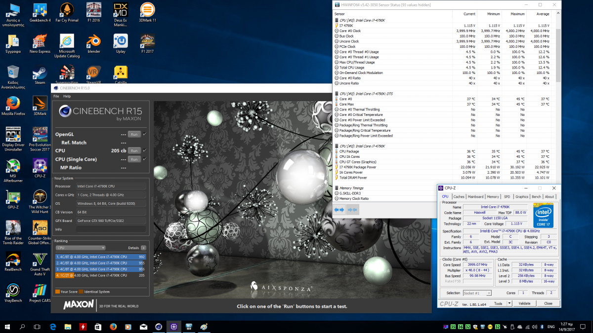Open the 3DMark desktop icon
The image size is (593, 333).
[x=40, y=106]
